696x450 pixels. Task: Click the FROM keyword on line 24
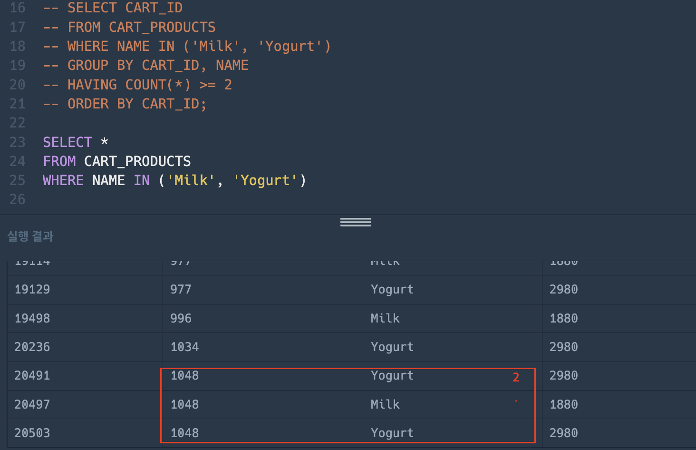click(59, 161)
